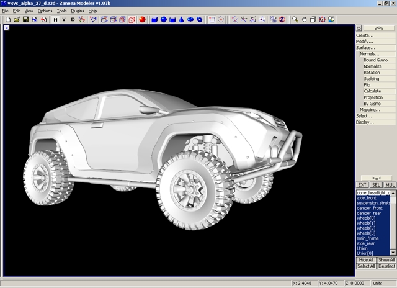The height and width of the screenshot is (288, 397).
Task: Open the Plugins menu
Action: point(78,11)
